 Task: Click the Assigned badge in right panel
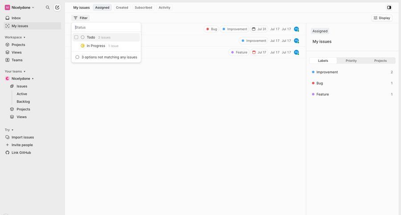coord(320,31)
